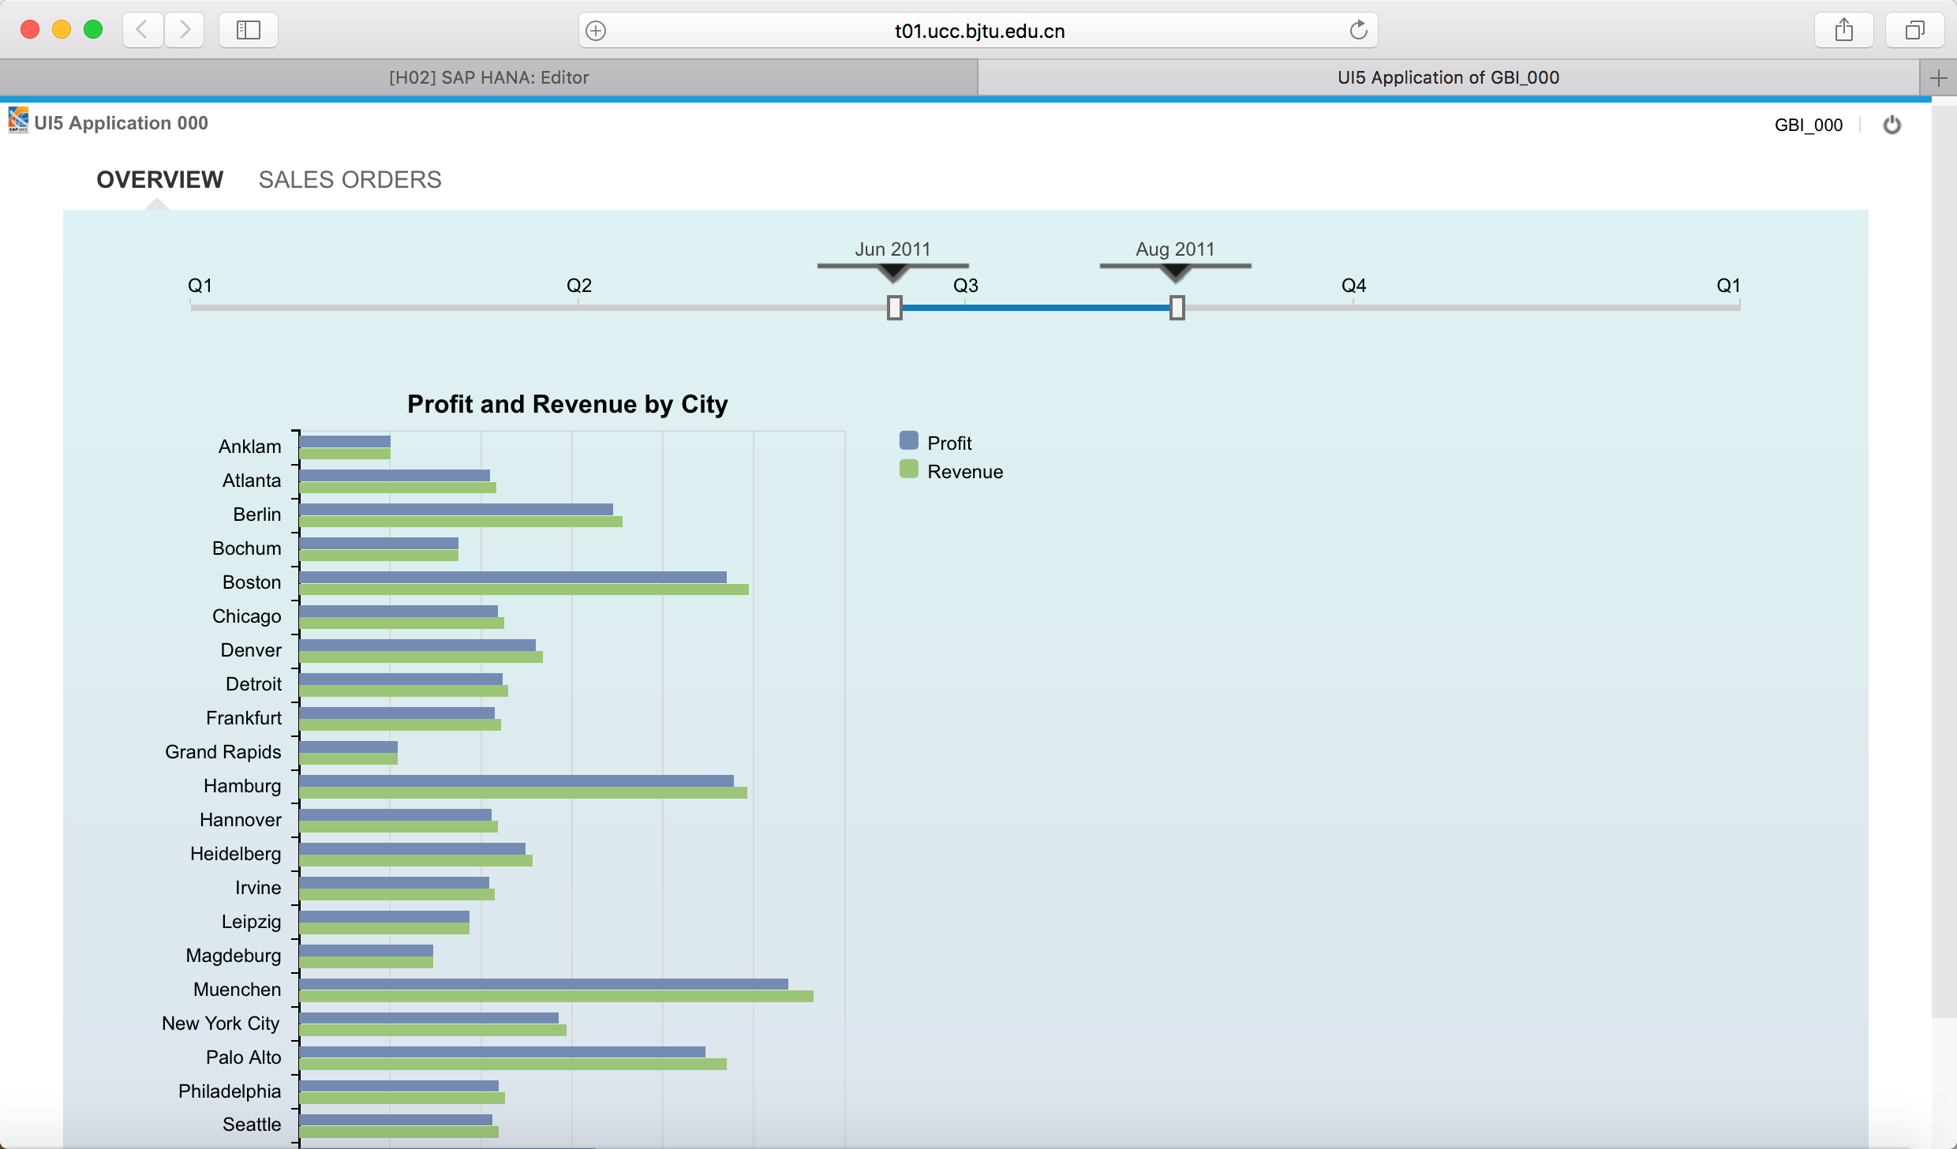
Task: Click the left slider handle Jun 2011
Action: click(x=894, y=308)
